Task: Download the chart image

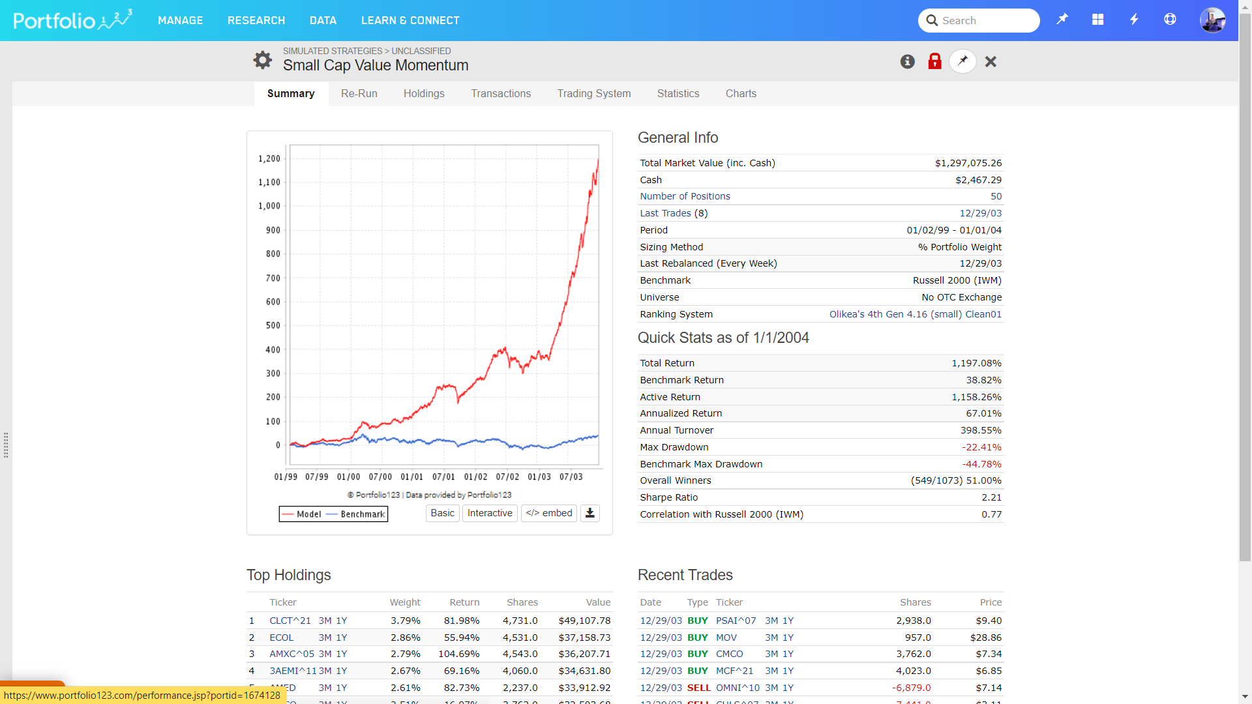Action: click(x=589, y=513)
